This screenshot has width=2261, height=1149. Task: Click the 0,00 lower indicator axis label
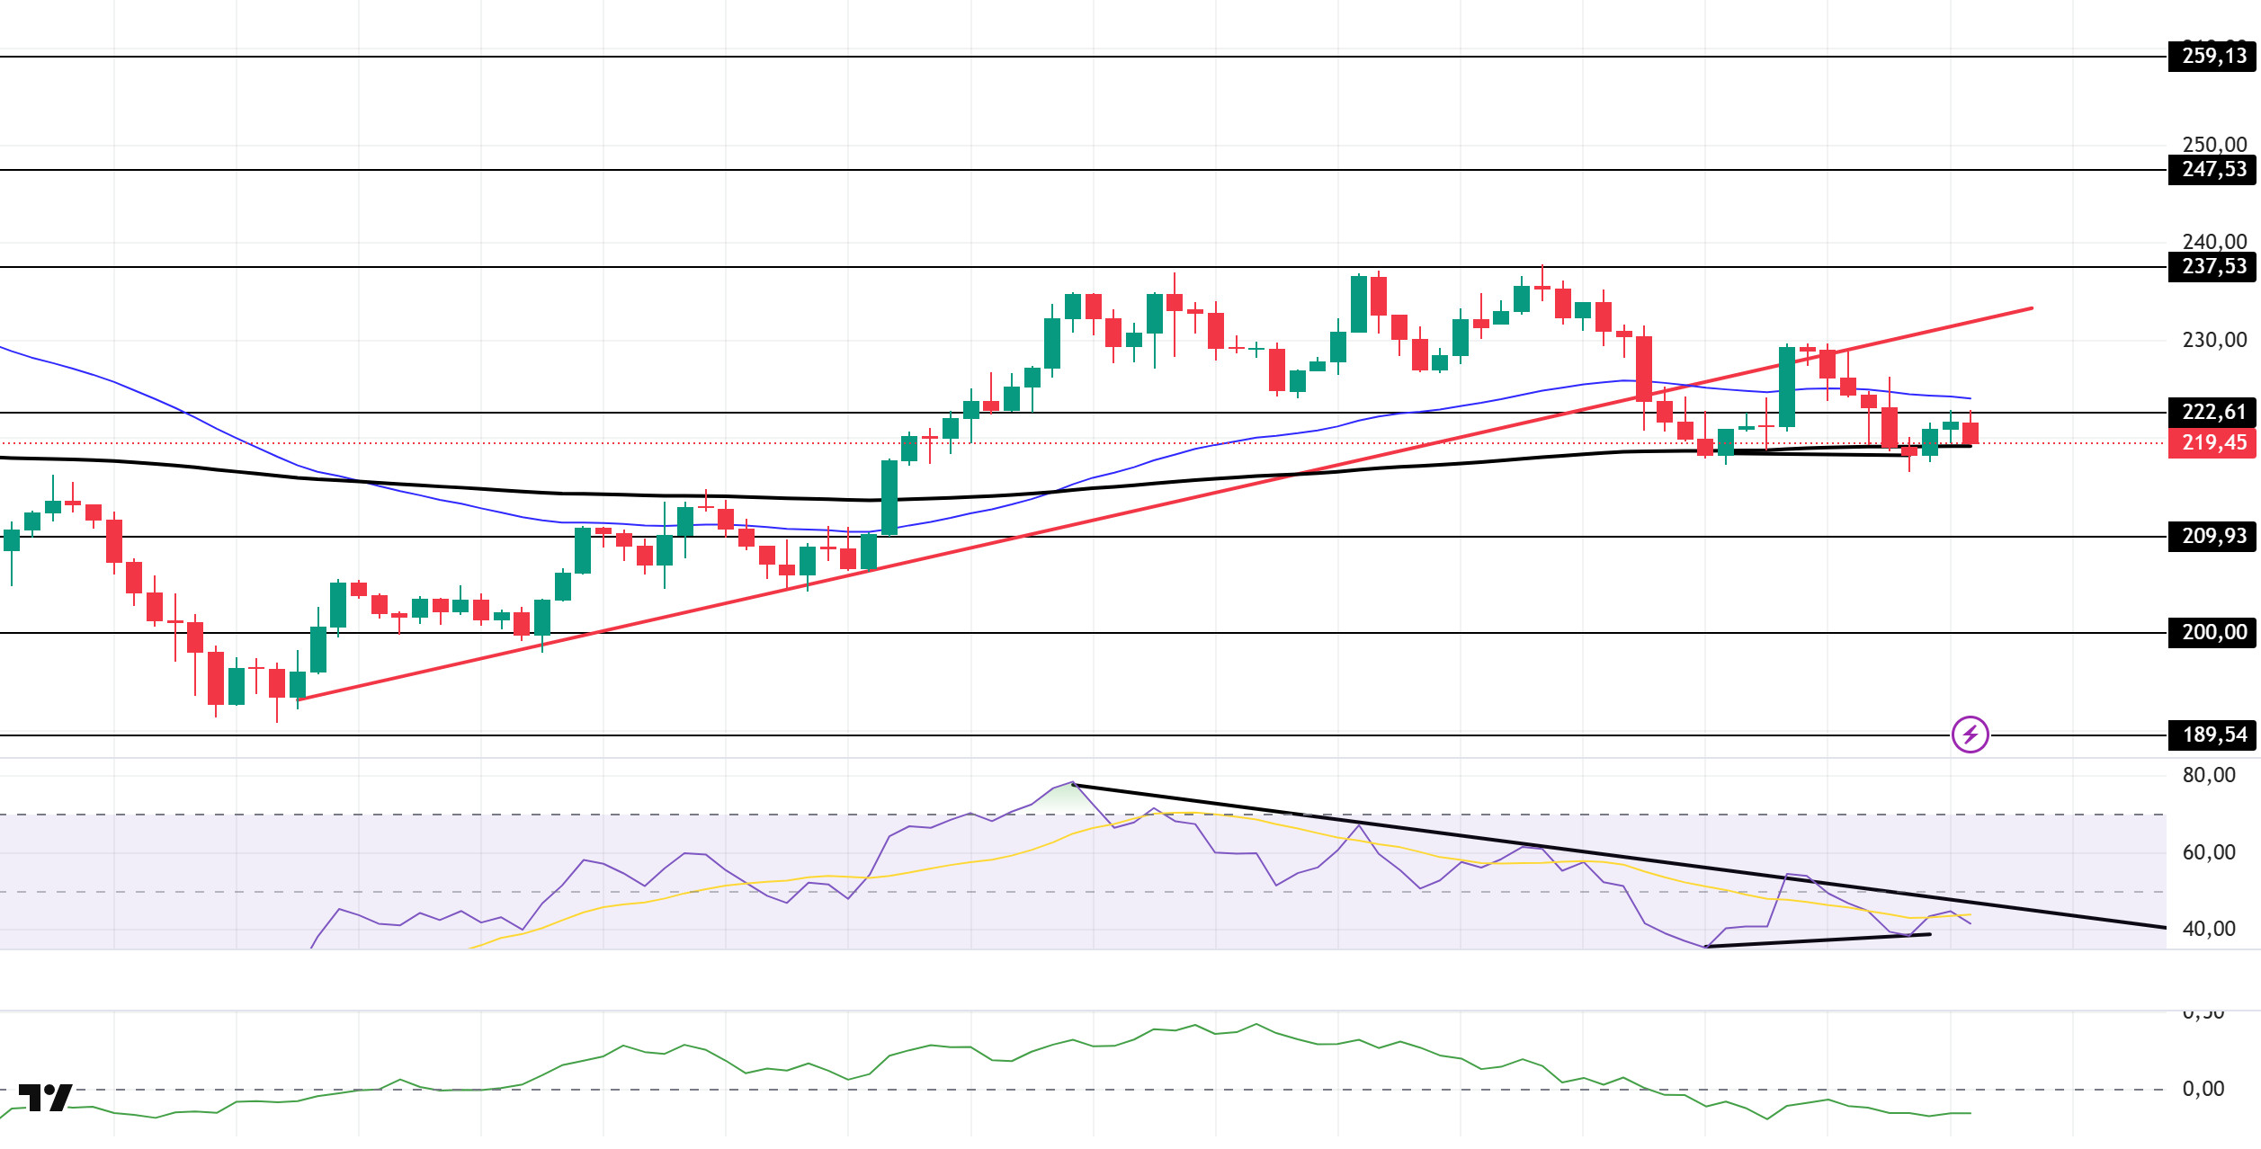(2203, 1090)
